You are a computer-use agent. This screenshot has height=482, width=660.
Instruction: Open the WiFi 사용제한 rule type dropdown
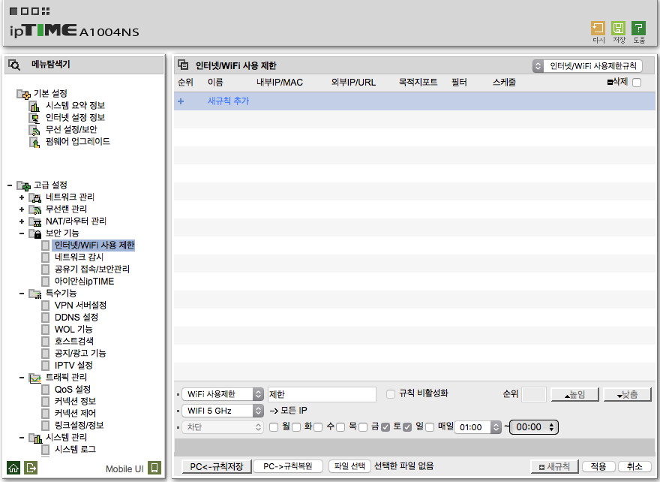coord(223,394)
